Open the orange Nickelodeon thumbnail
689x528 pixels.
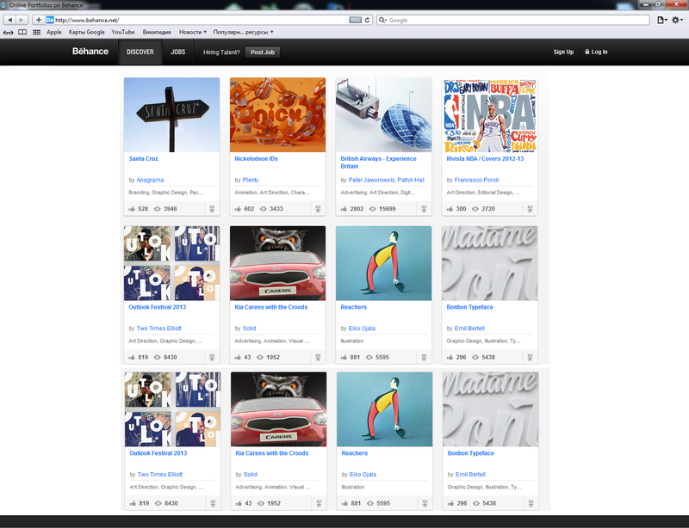[277, 115]
